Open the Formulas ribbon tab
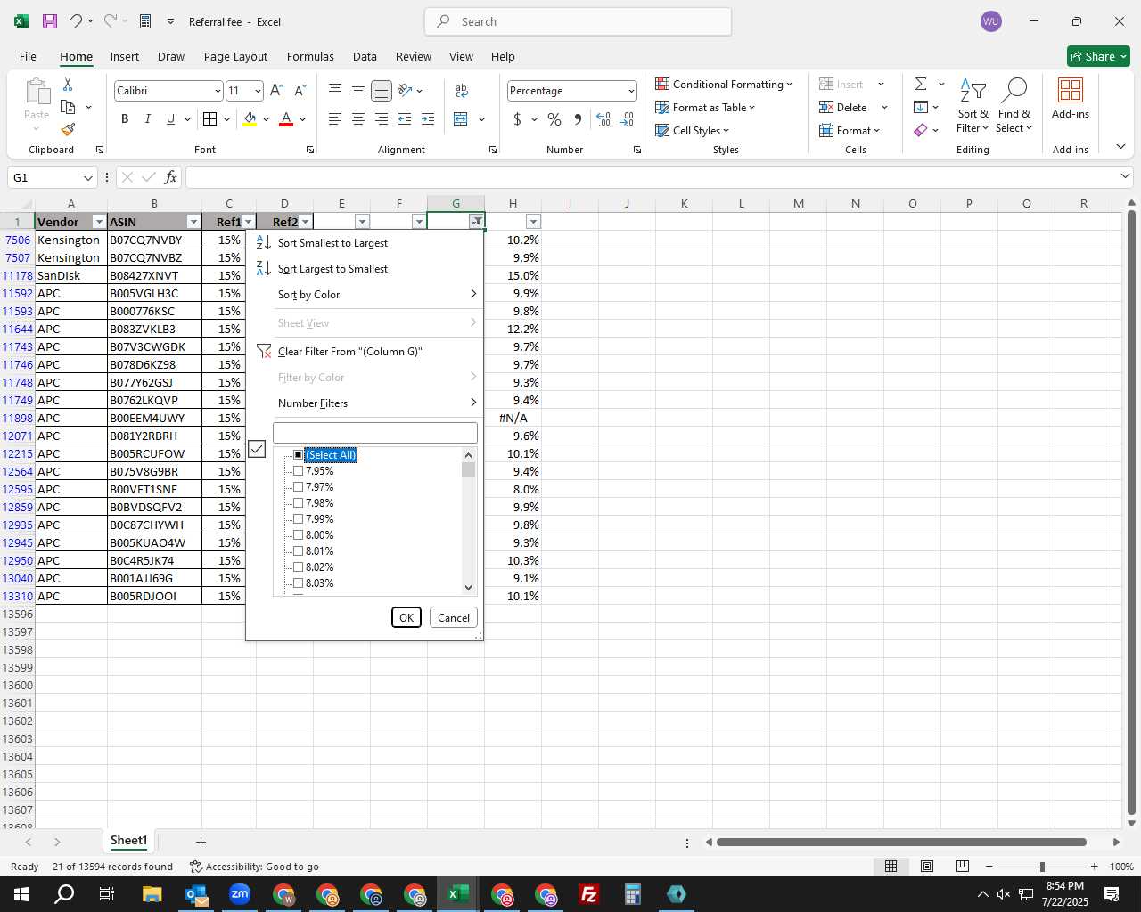 310,56
